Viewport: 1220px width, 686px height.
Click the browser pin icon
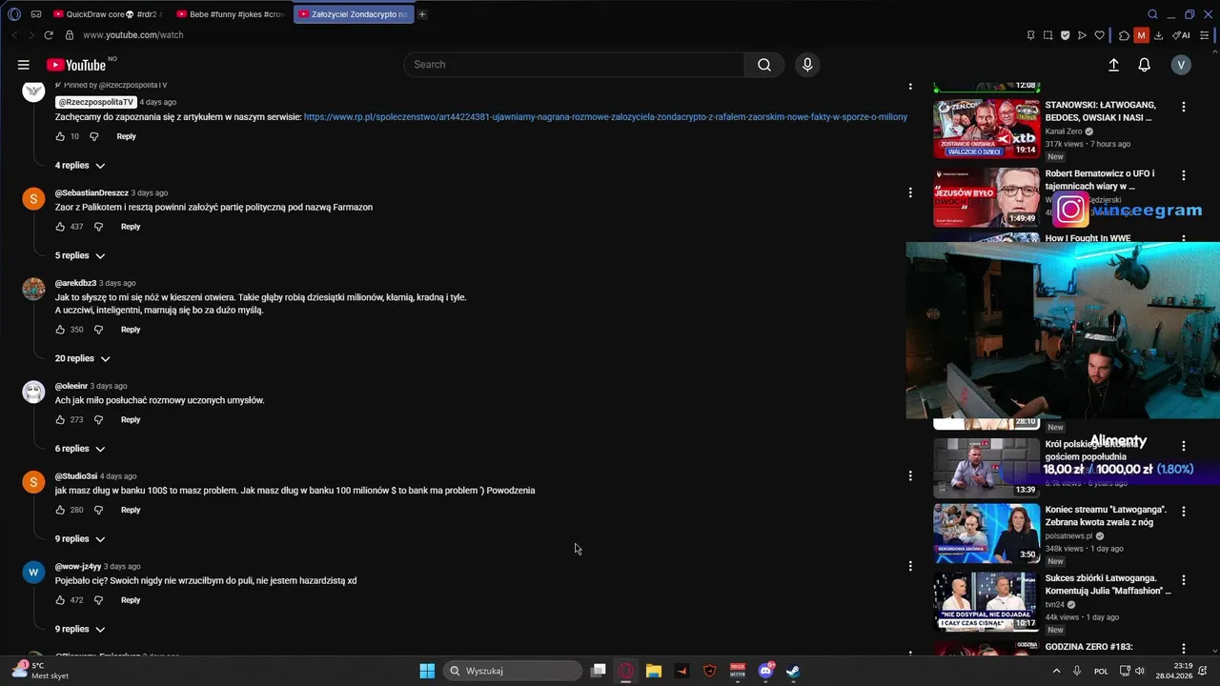pyautogui.click(x=1030, y=35)
